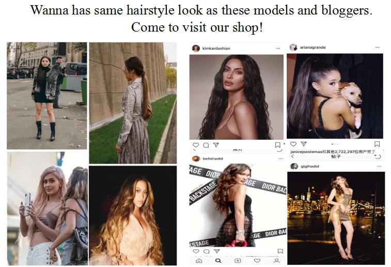The image size is (391, 267).
Task: Save the arianagrande post with bookmark icon
Action: tap(377, 144)
